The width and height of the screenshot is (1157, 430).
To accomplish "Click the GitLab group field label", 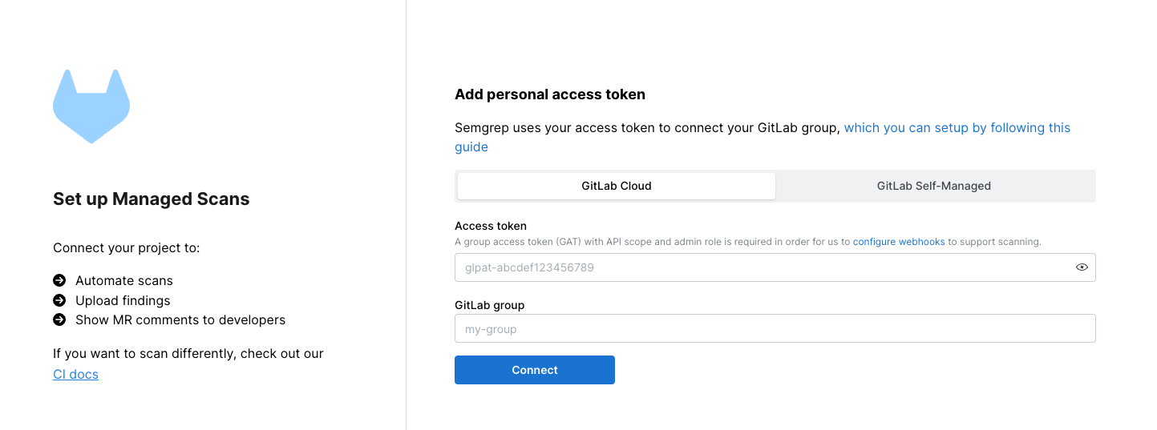I will click(490, 305).
